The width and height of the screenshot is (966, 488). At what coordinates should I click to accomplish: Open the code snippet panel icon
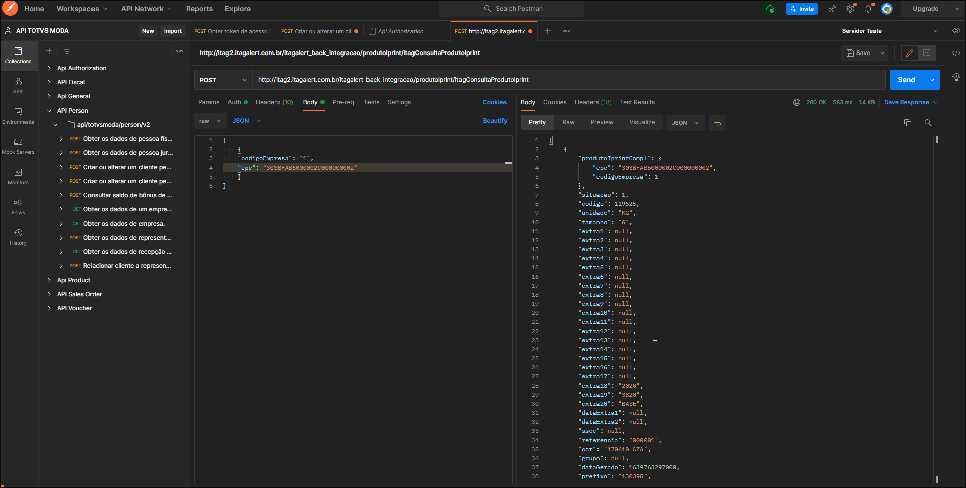(956, 53)
